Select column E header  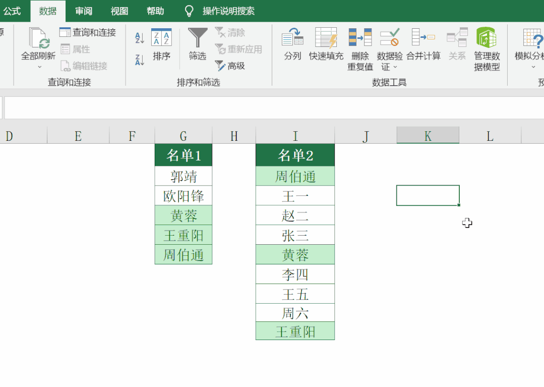(78, 136)
